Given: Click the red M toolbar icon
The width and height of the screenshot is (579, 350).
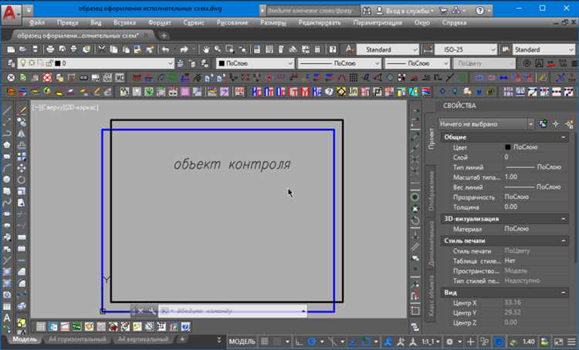Looking at the screenshot, I should tap(305, 92).
